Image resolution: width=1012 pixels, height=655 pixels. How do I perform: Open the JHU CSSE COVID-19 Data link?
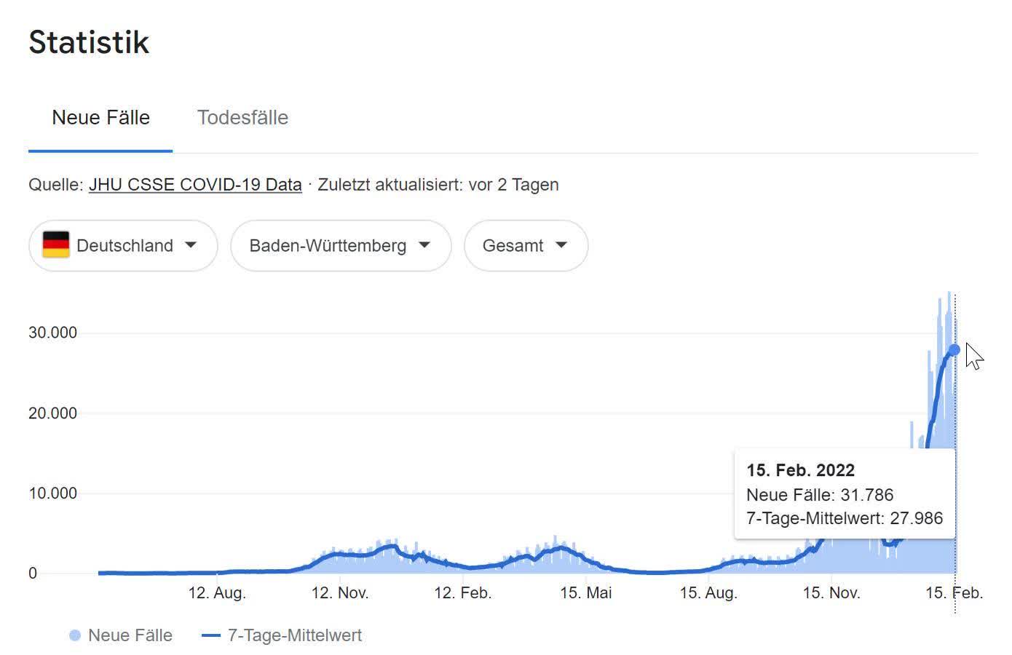195,185
